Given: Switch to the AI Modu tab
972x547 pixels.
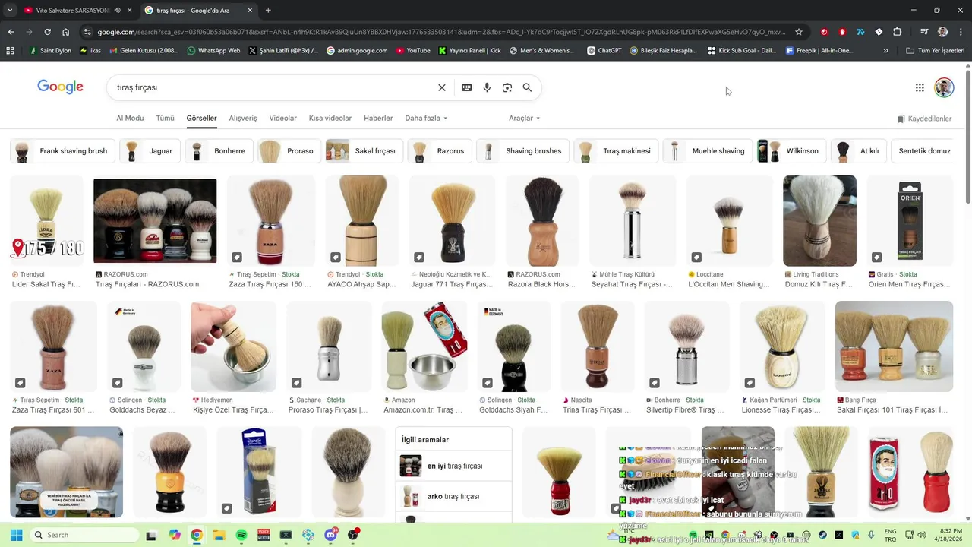Looking at the screenshot, I should click(130, 119).
